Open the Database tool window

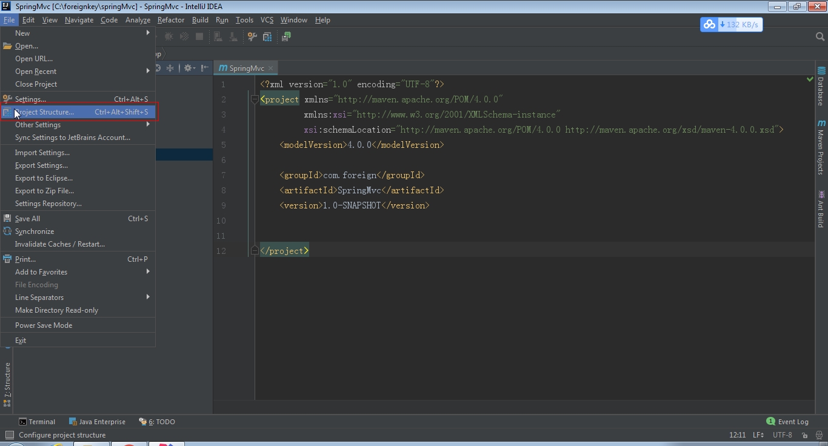821,87
